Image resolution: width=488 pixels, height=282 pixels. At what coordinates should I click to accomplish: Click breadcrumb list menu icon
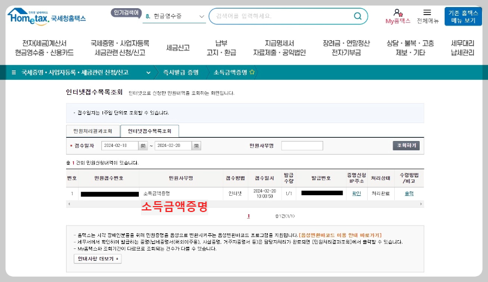(x=14, y=73)
